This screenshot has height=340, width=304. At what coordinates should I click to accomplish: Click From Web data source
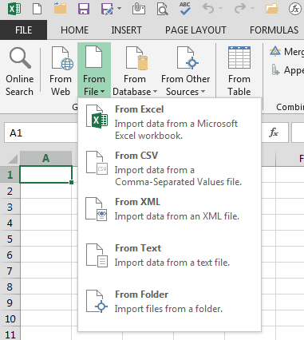pos(61,71)
